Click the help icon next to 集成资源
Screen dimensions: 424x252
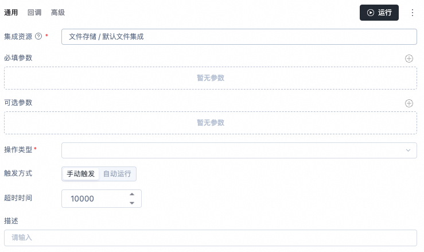[38, 36]
